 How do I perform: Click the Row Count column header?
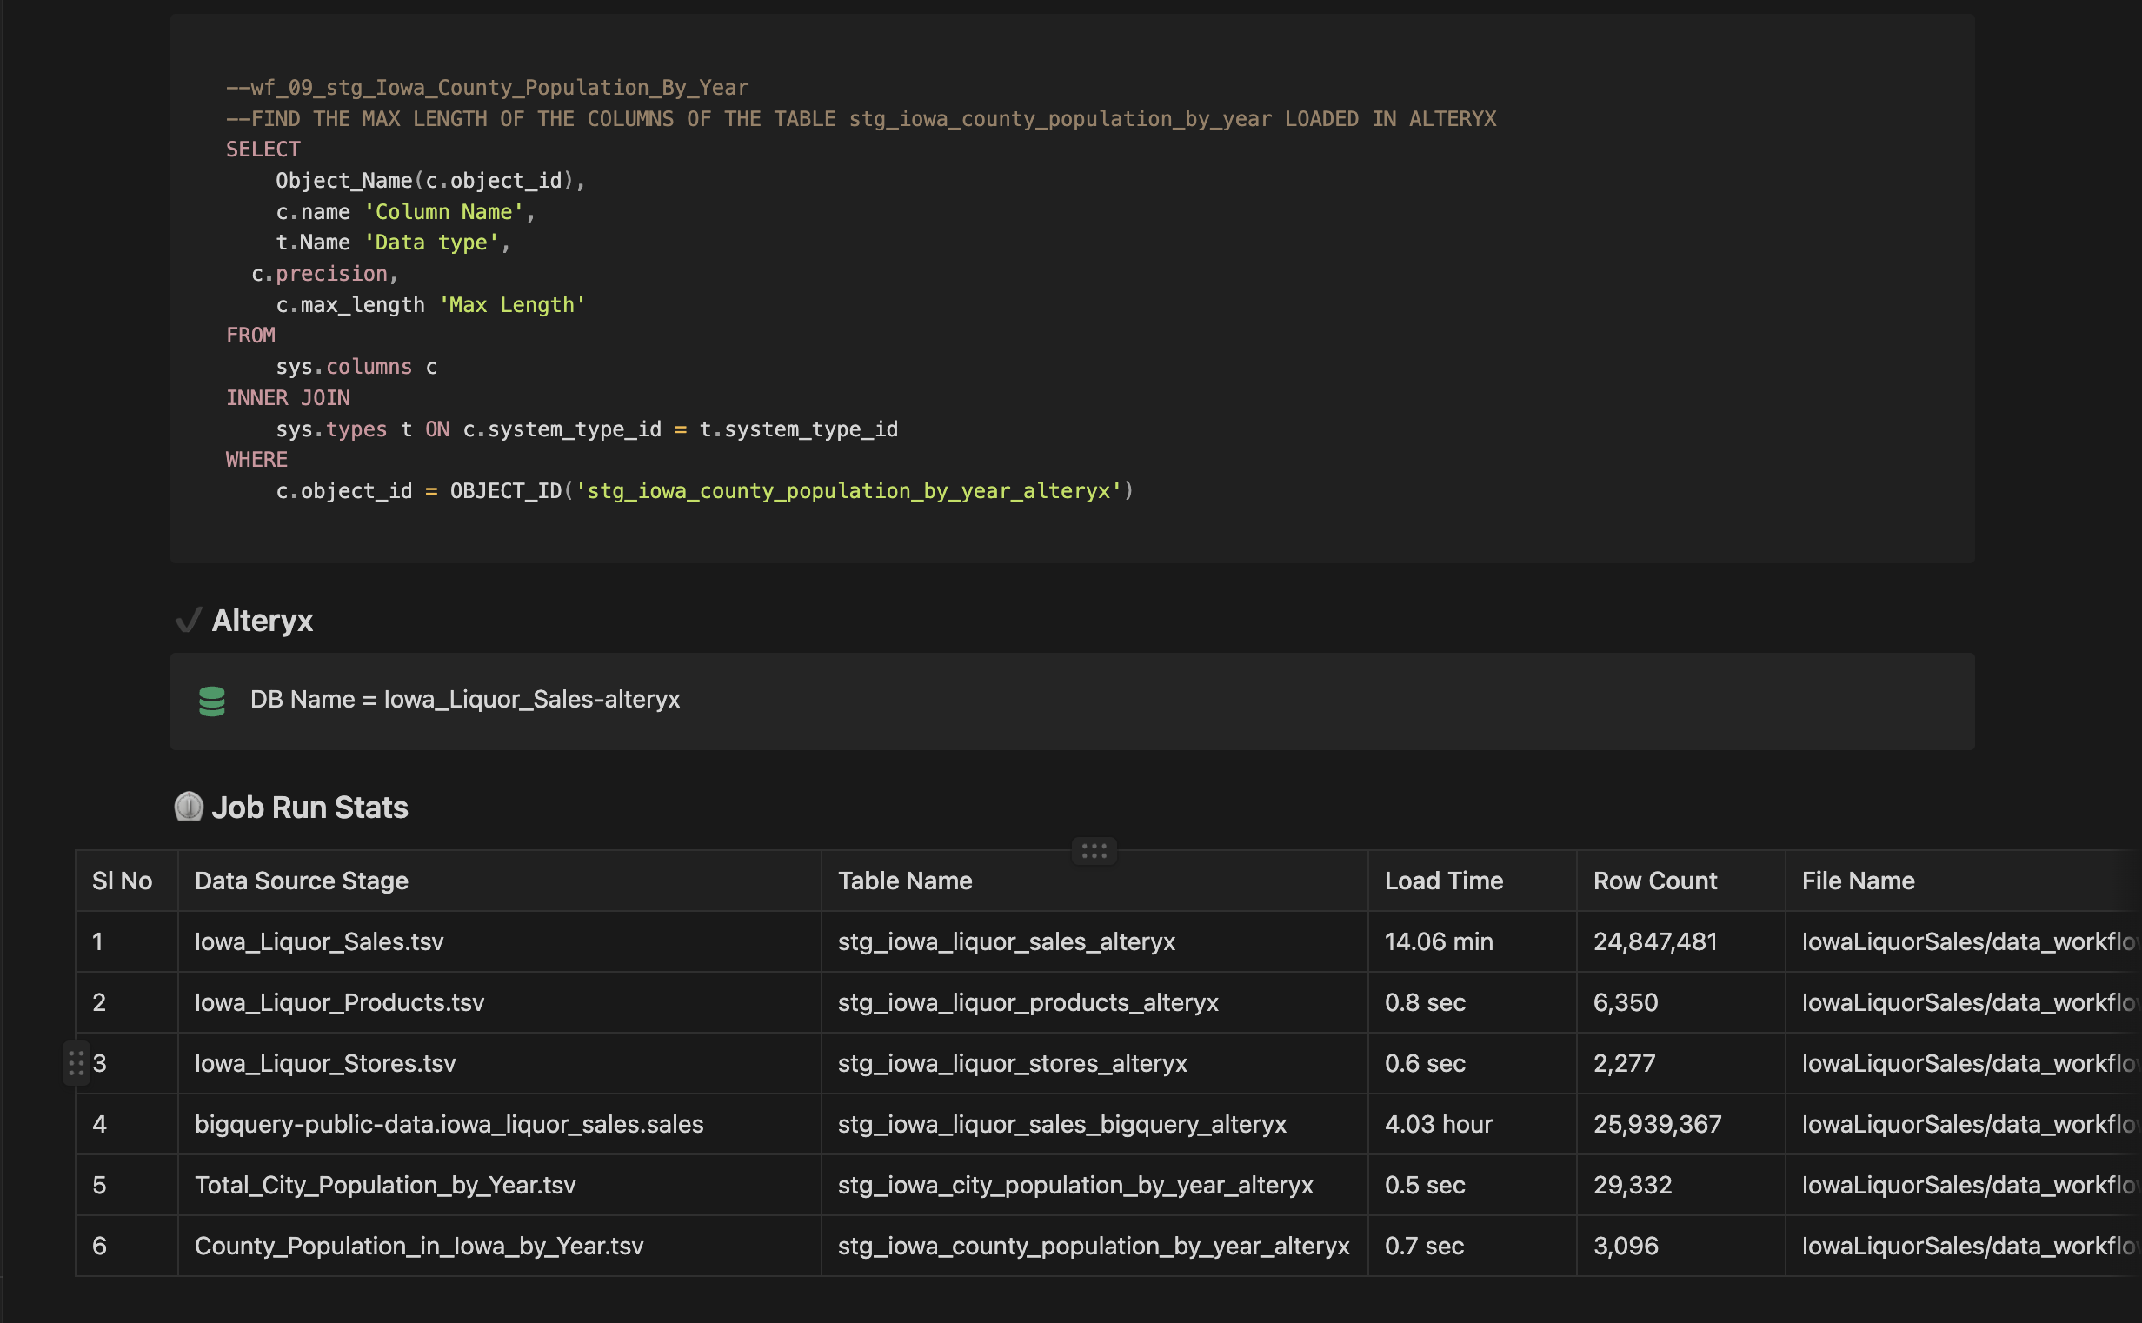click(x=1681, y=881)
